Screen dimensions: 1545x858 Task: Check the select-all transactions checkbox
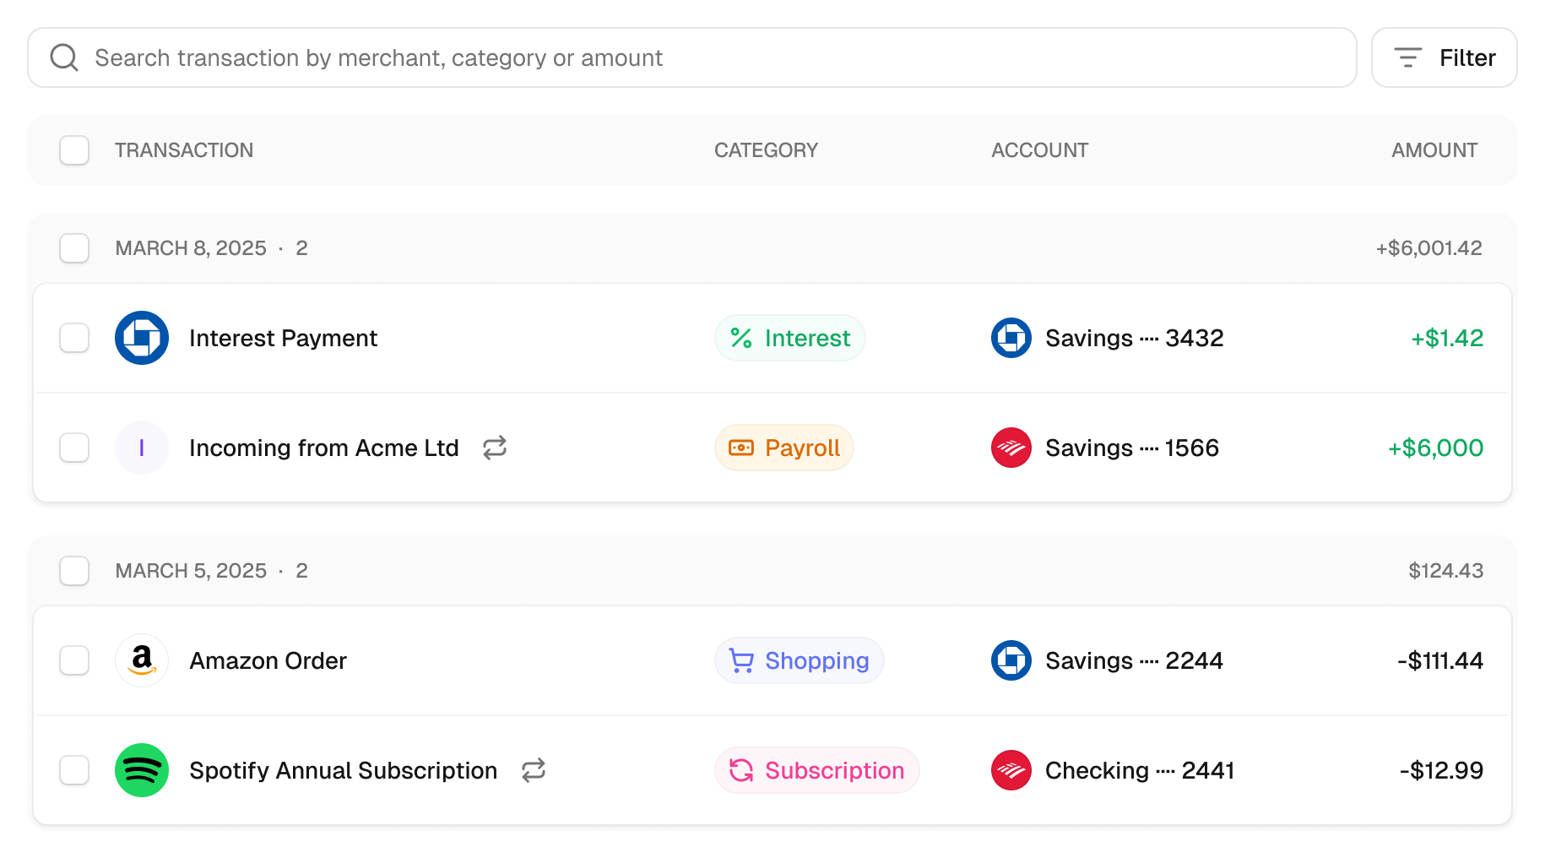click(x=74, y=149)
